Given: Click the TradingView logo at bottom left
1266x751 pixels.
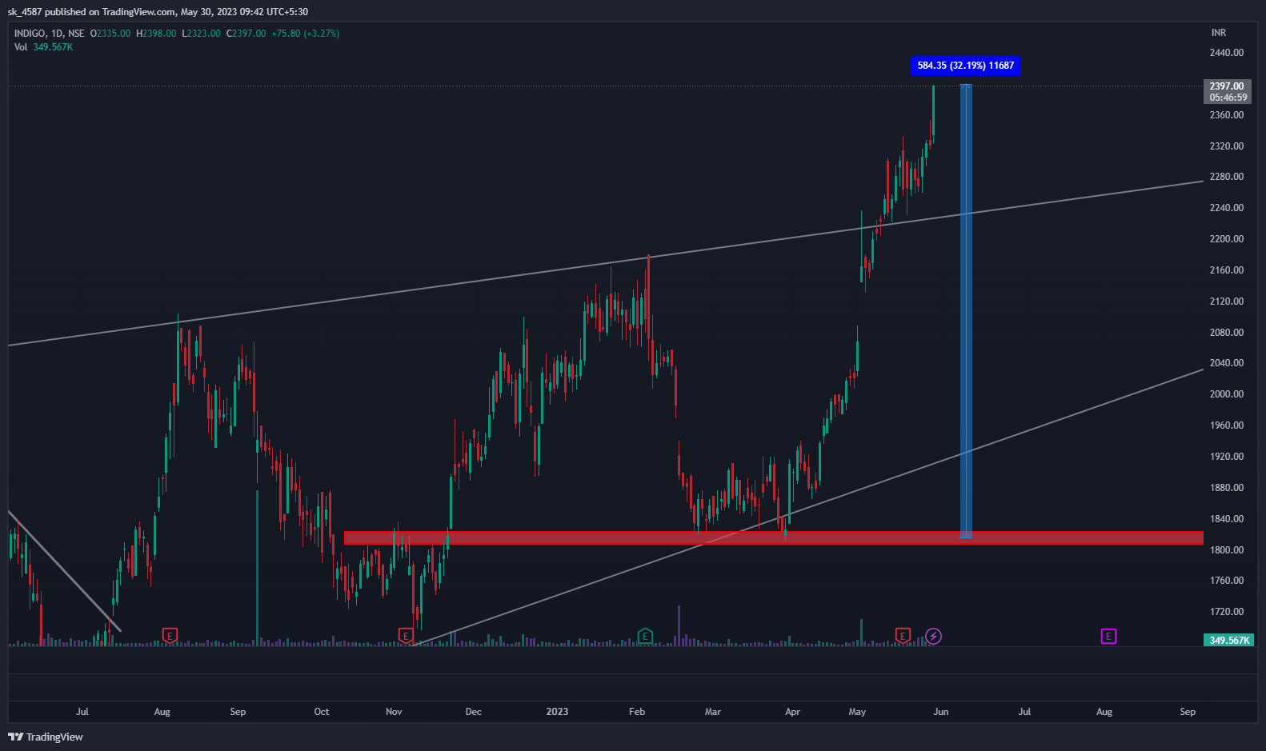Looking at the screenshot, I should coord(46,737).
